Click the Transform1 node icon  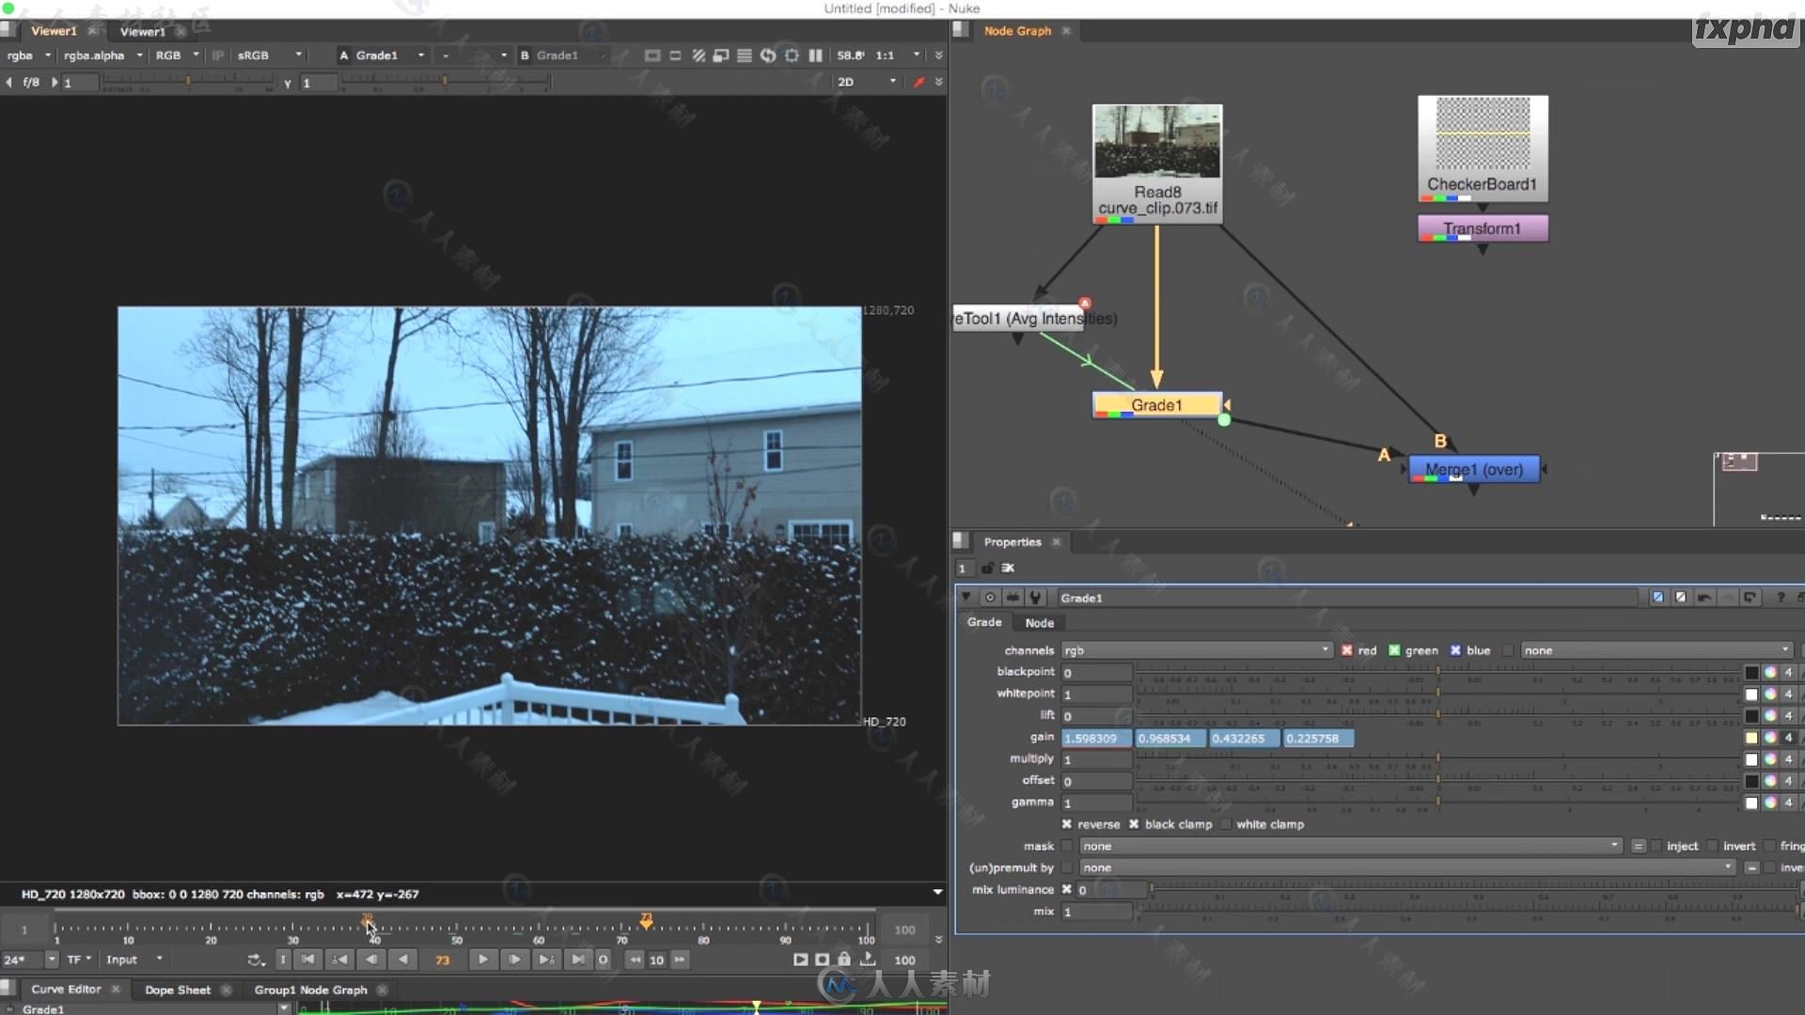pyautogui.click(x=1482, y=228)
